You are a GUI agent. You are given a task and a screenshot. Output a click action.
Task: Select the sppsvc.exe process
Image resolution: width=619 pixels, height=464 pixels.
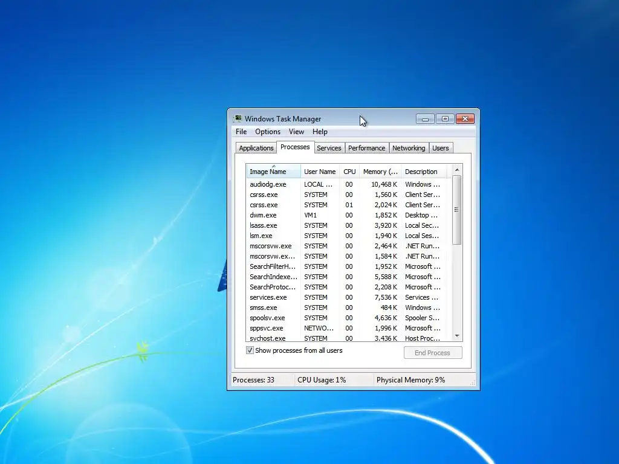coord(349,328)
